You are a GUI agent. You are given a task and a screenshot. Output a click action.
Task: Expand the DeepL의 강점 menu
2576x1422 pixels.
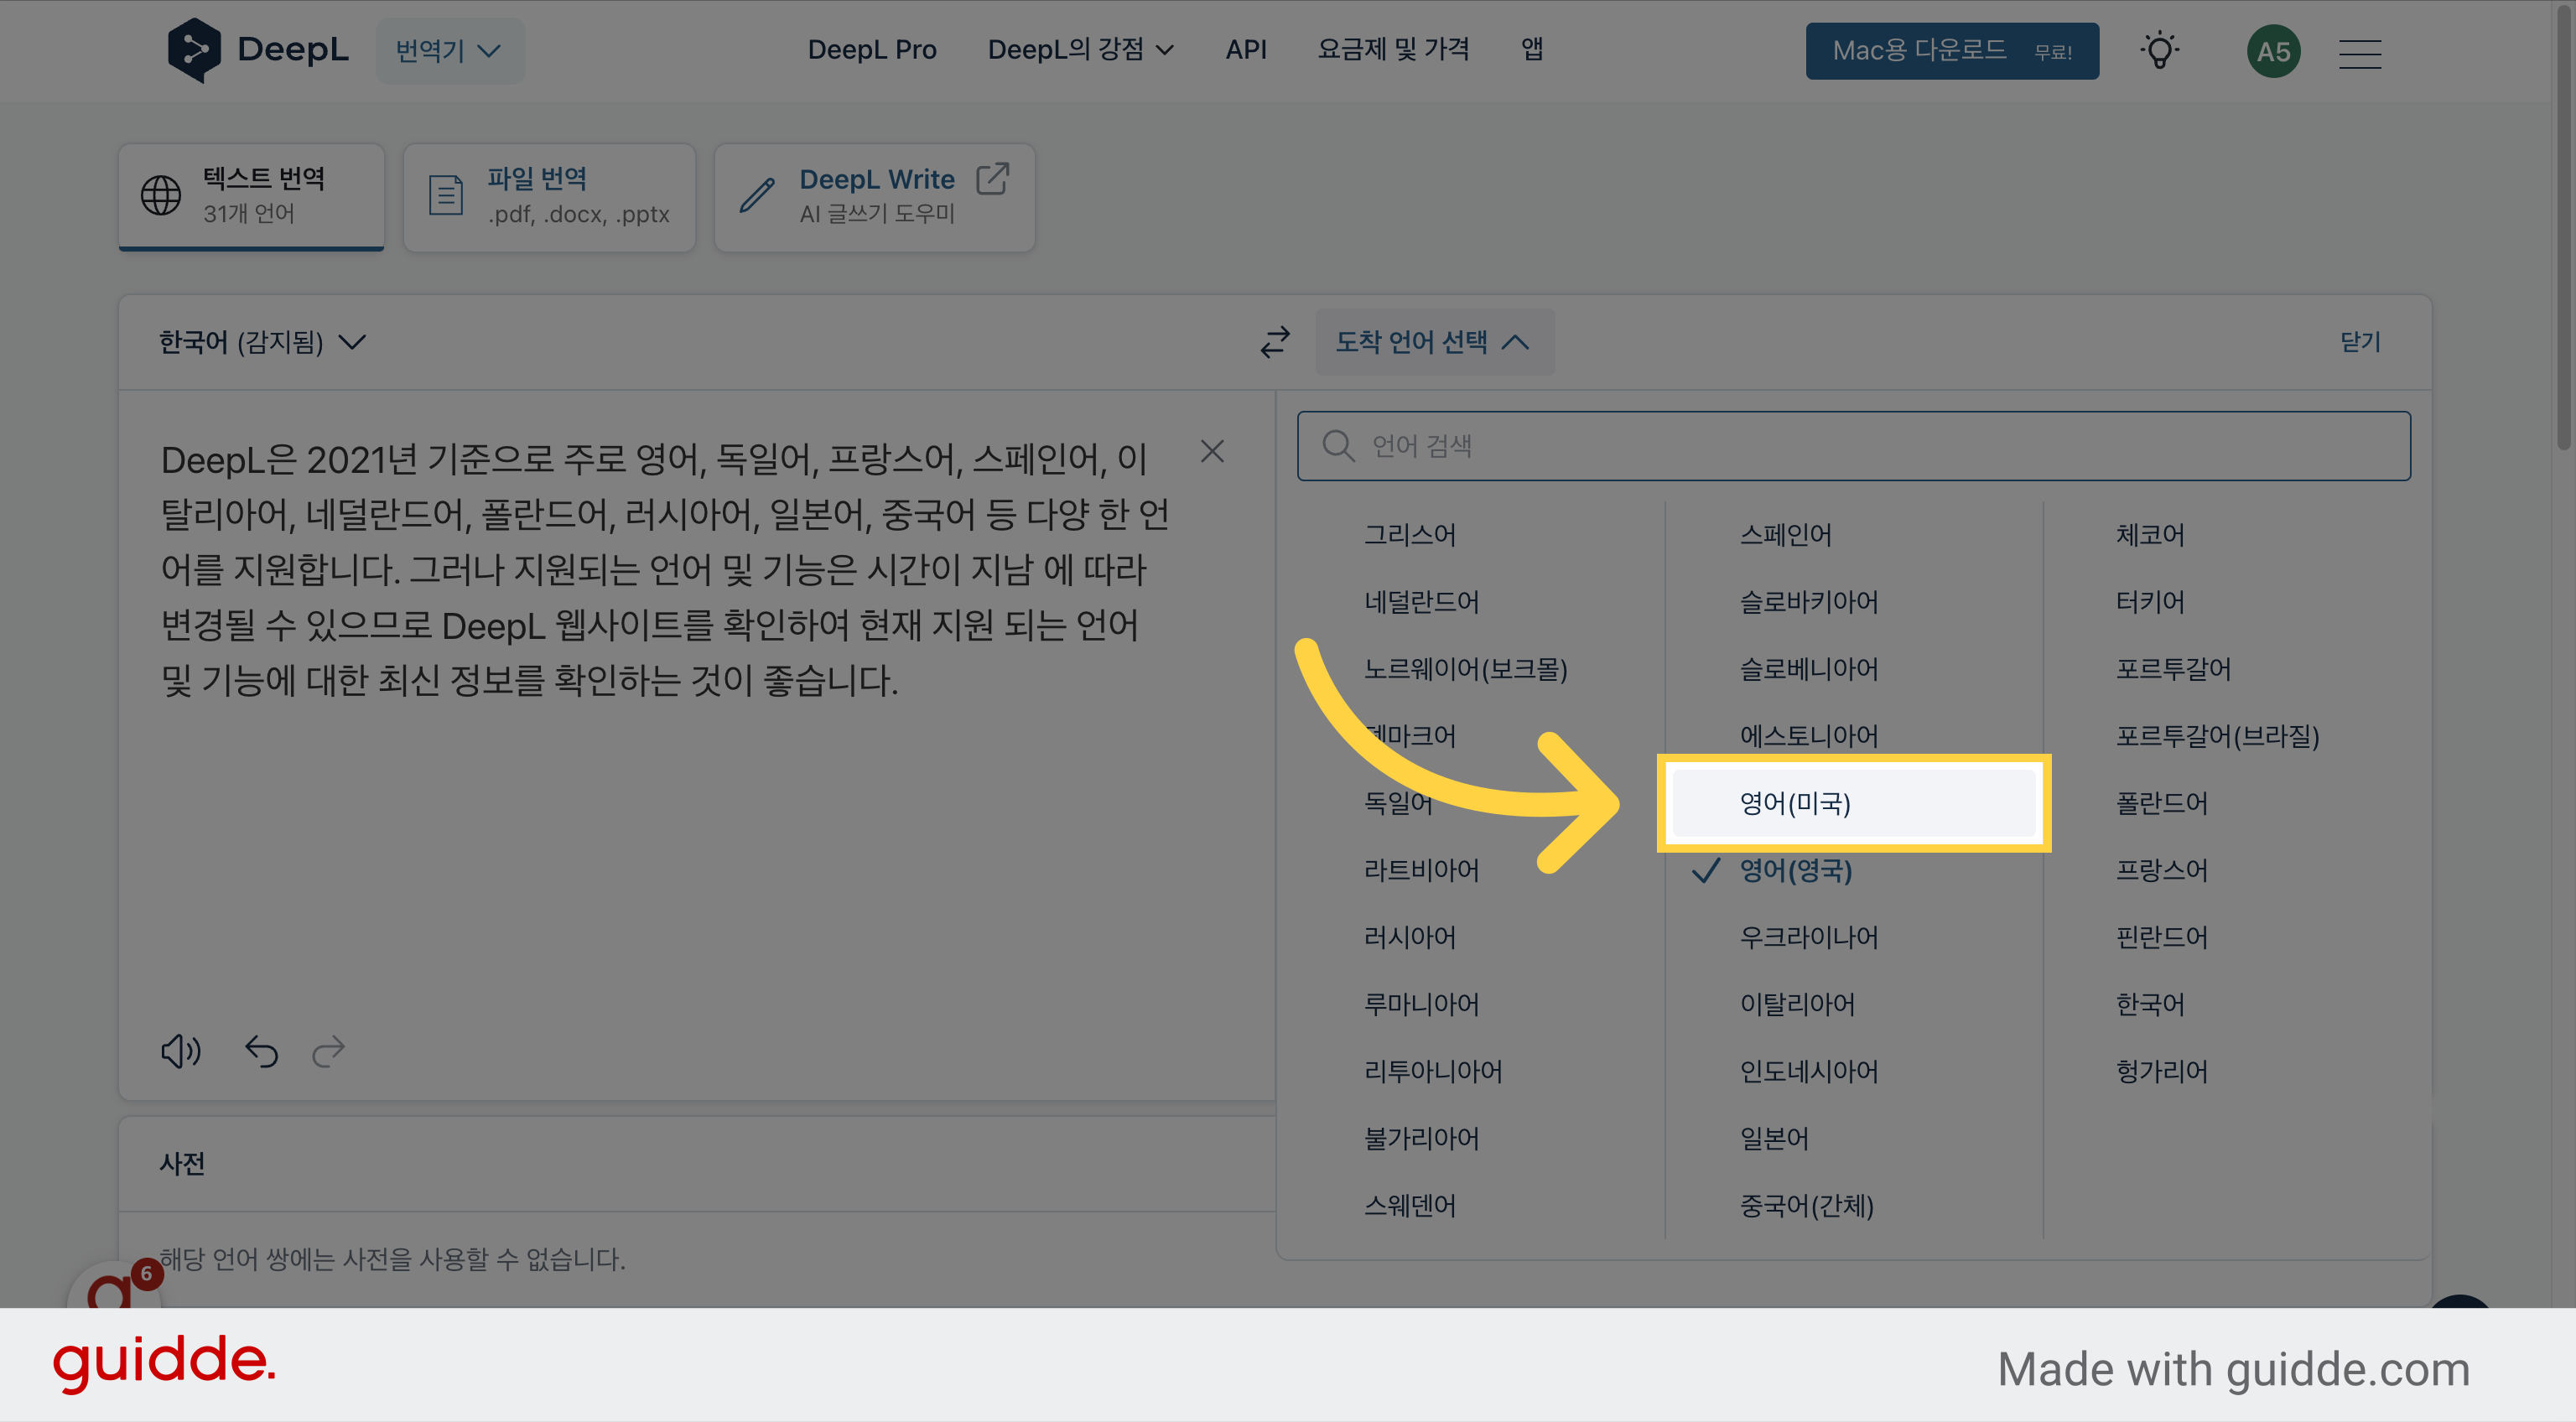pyautogui.click(x=1080, y=49)
